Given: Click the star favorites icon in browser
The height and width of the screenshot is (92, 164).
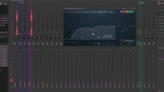Looking at the screenshot, I should tap(6, 3).
